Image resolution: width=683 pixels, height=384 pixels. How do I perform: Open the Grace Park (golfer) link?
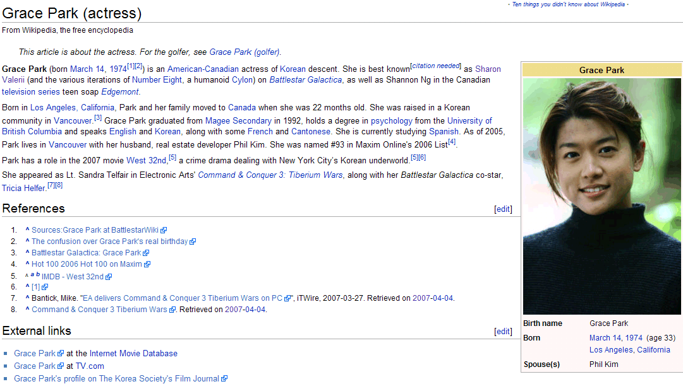coord(245,52)
